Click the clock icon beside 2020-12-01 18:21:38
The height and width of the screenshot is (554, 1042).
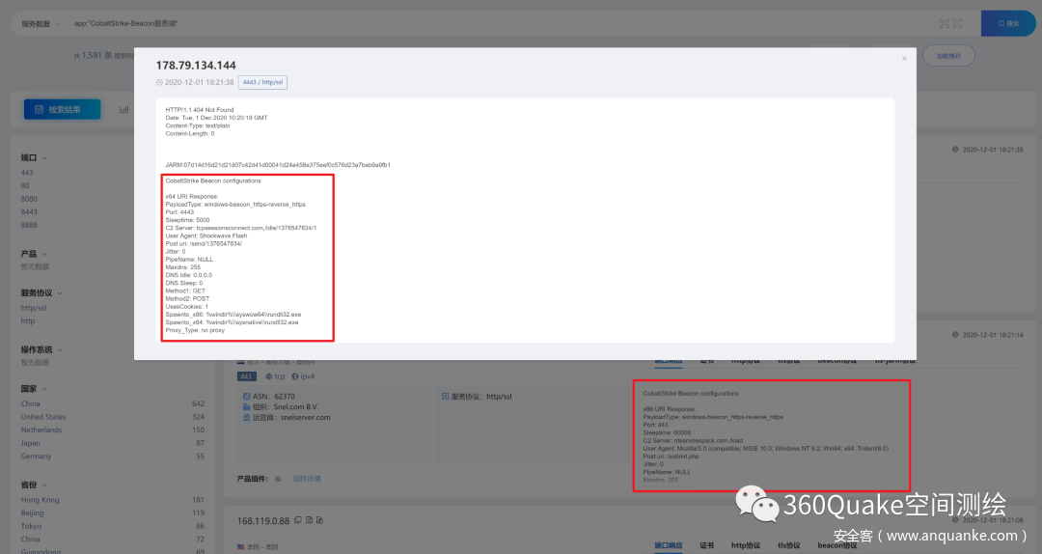[x=159, y=82]
